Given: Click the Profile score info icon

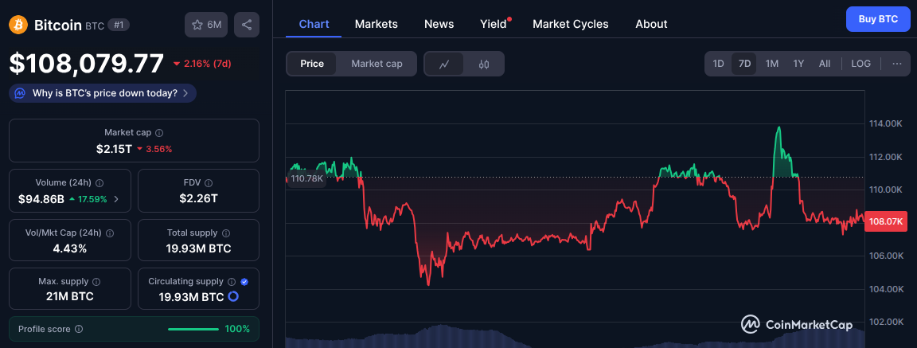Looking at the screenshot, I should click(79, 329).
